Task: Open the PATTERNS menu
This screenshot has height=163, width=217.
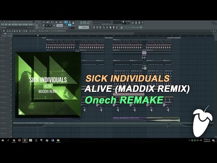Action: (15, 24)
